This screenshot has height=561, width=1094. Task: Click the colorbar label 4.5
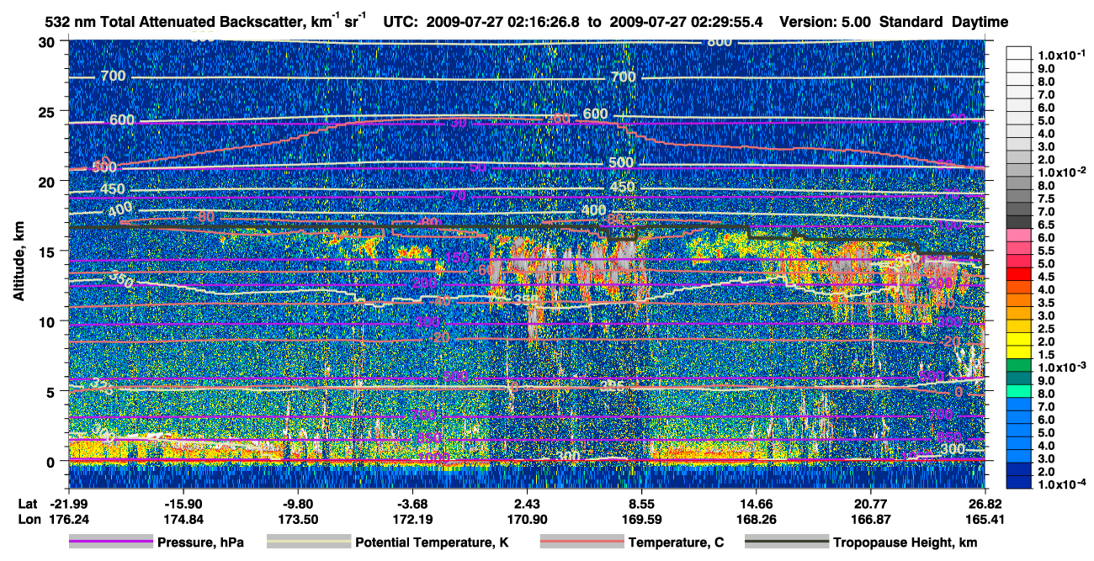1048,277
